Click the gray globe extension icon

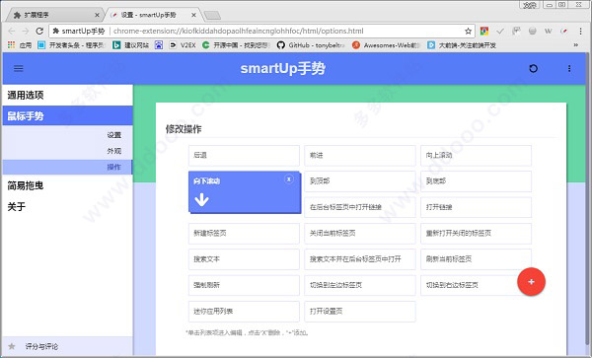point(533,31)
